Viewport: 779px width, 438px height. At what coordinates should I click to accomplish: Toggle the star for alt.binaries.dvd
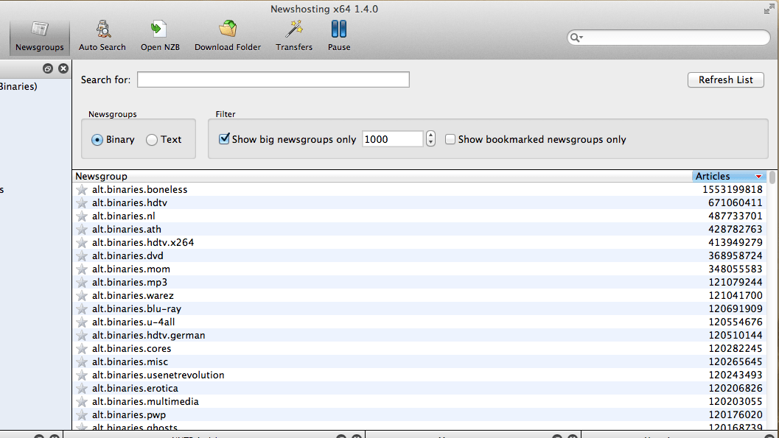[82, 256]
